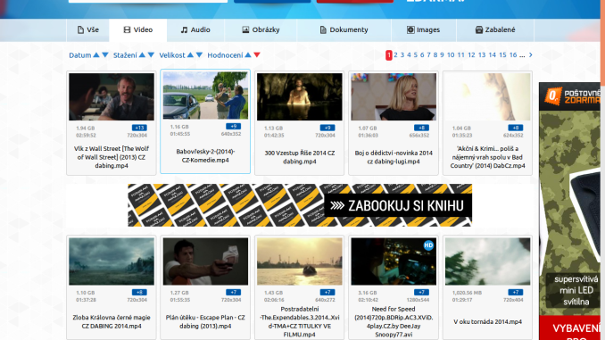
Task: Click +9 rating badge on 300 Vzestup Říše
Action: pyautogui.click(x=327, y=128)
